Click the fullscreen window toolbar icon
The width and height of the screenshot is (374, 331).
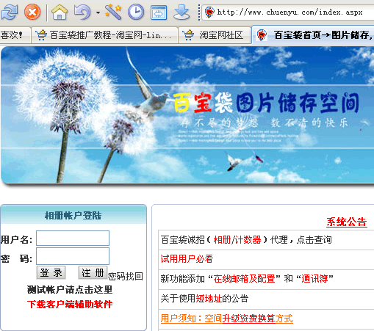click(159, 12)
